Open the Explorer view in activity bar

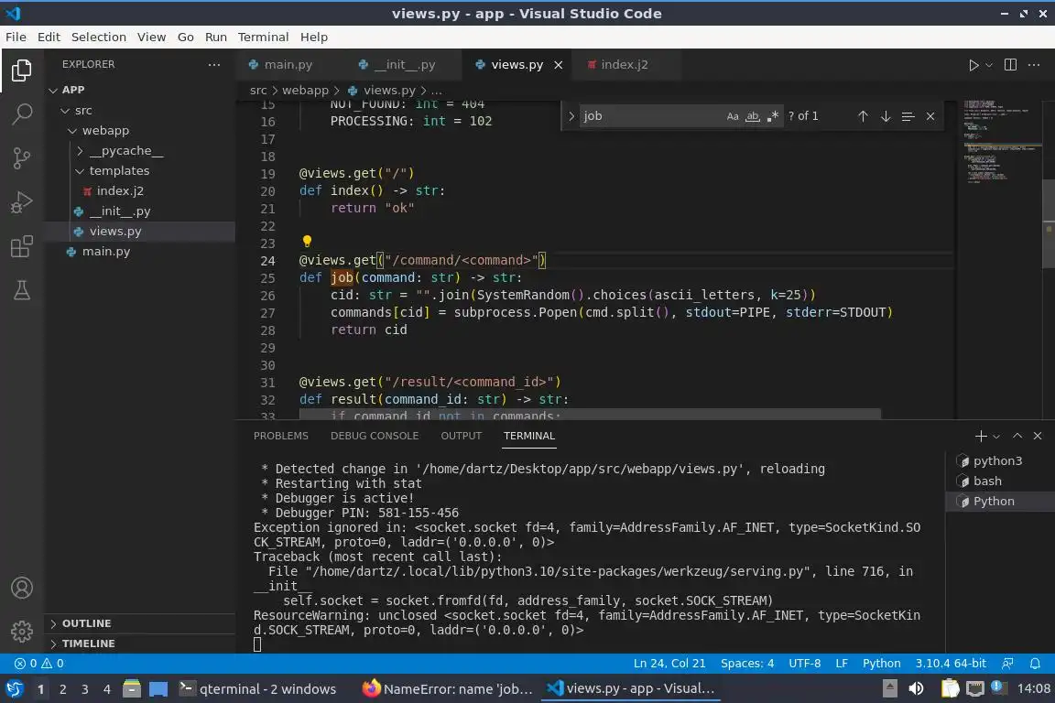tap(22, 70)
